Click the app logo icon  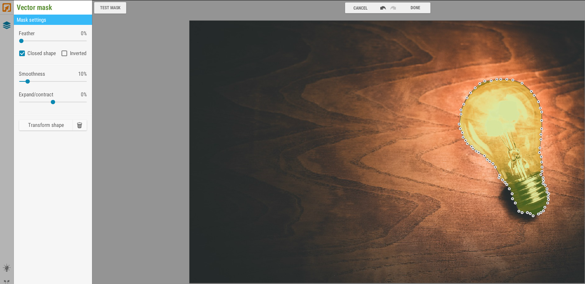[7, 7]
